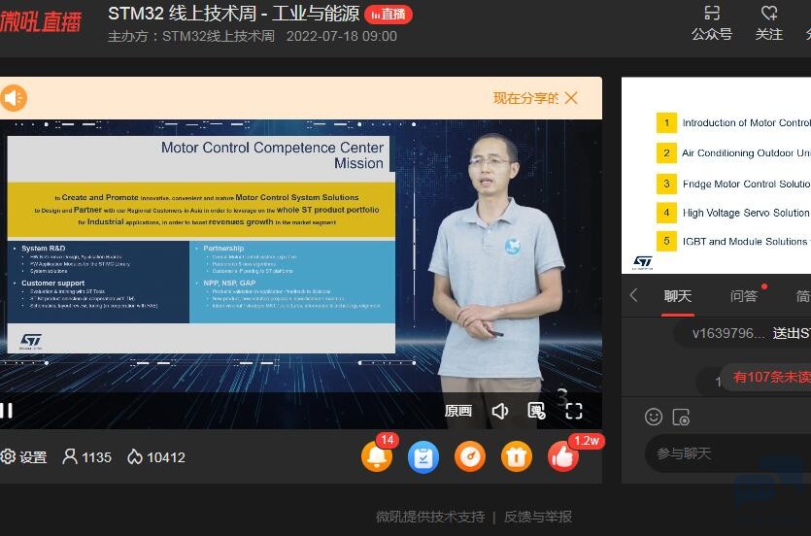This screenshot has height=536, width=811.
Task: Click the 微吼直播 logo
Action: pos(41,21)
